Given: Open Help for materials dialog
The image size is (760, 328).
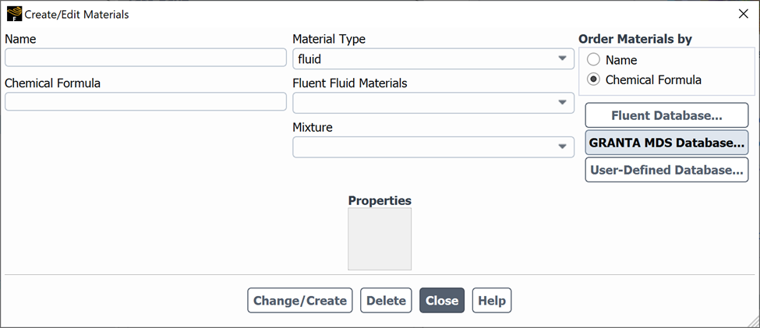Looking at the screenshot, I should (492, 301).
